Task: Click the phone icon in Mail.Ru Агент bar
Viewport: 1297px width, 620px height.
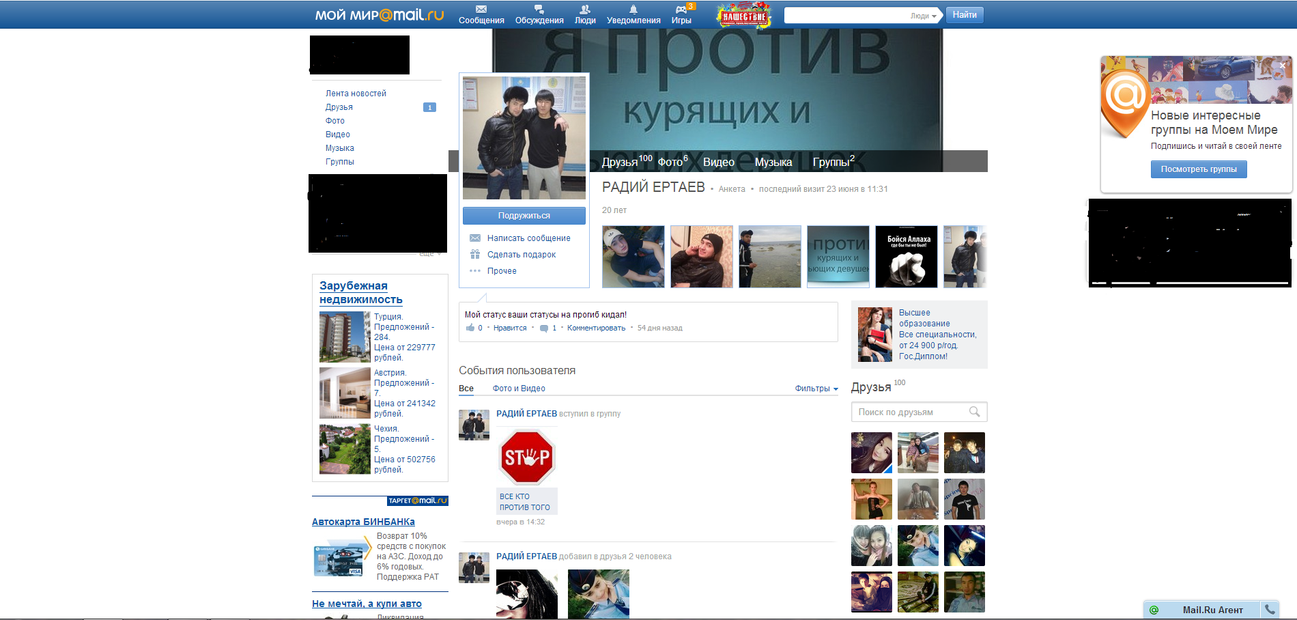Action: (1270, 610)
